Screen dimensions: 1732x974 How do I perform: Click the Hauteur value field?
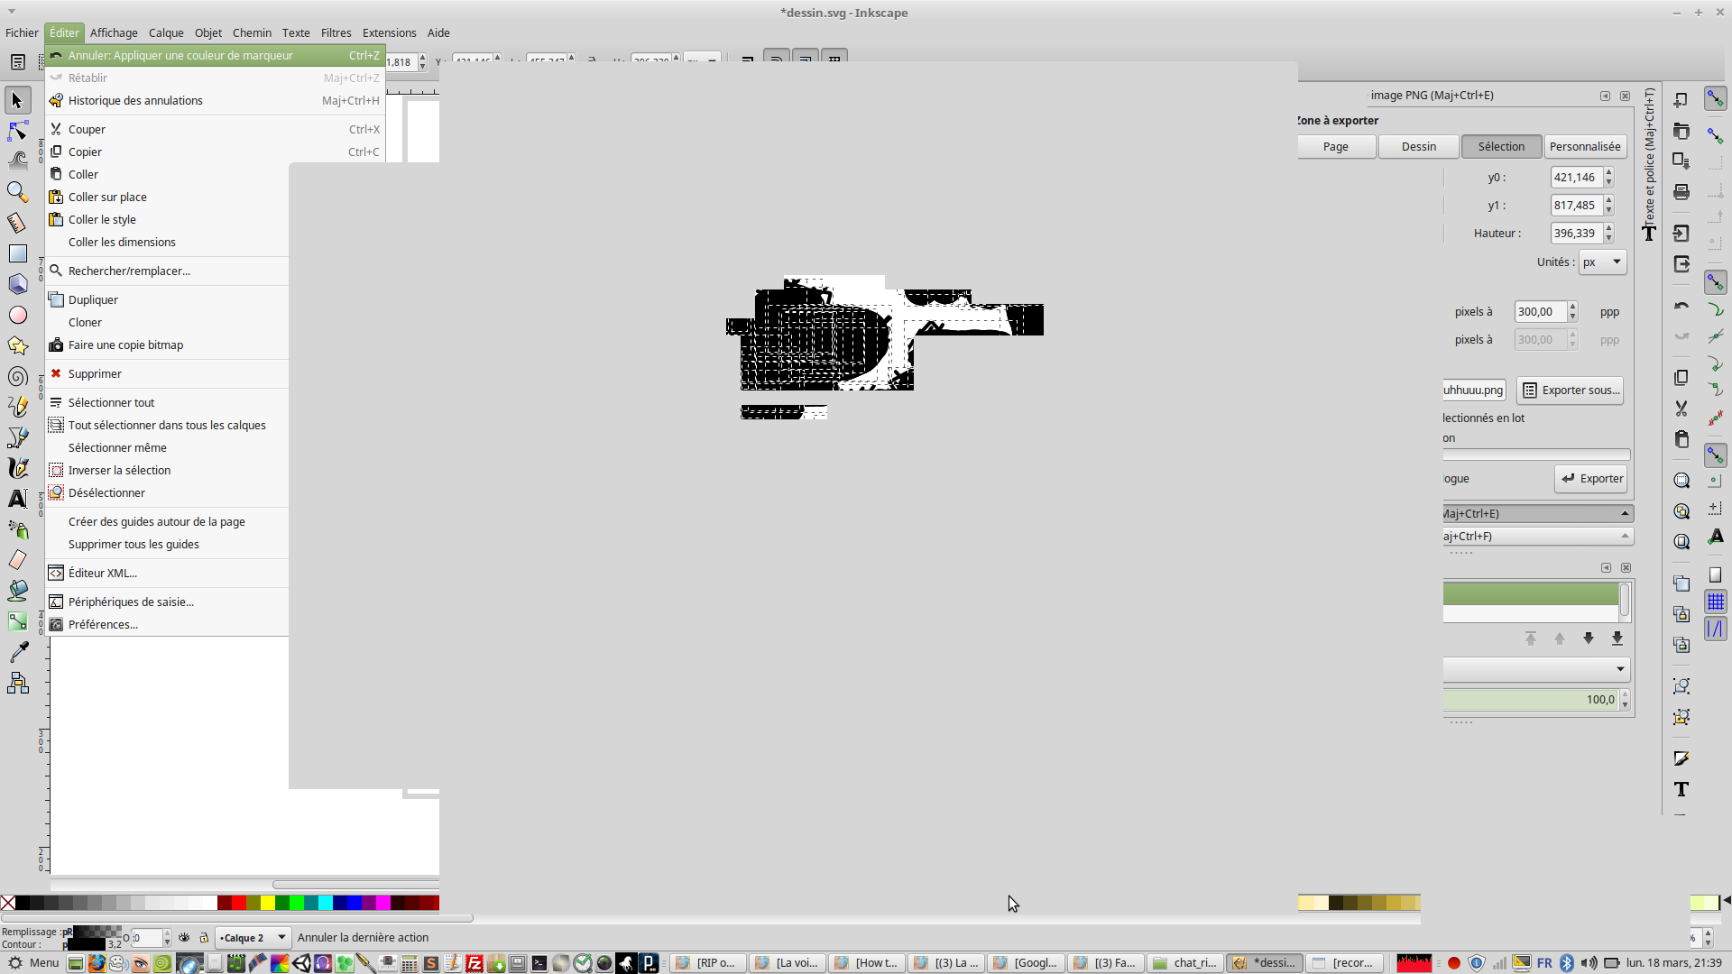point(1575,234)
